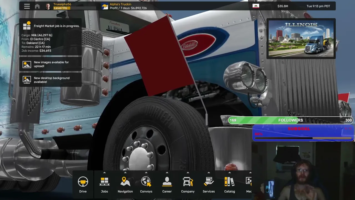
Task: Click the New images available for upload text
Action: click(x=51, y=64)
